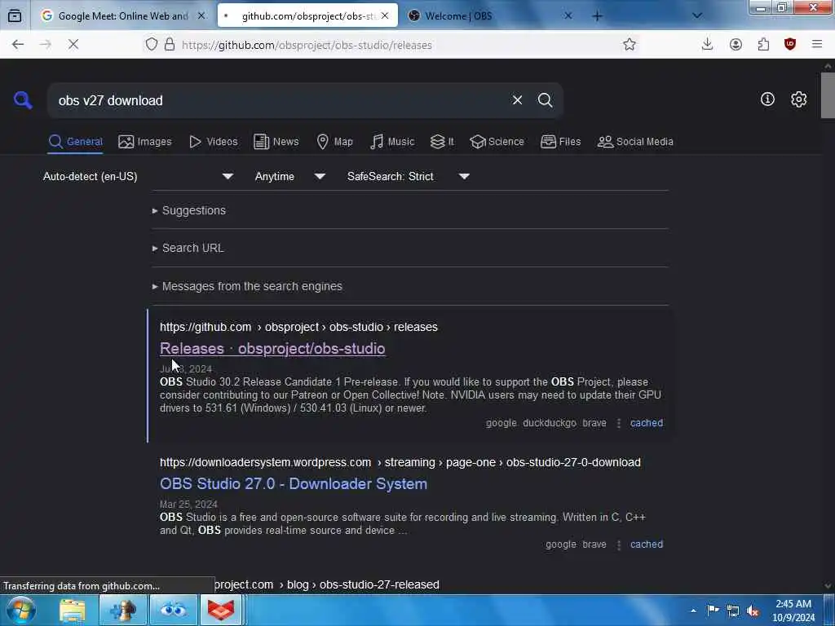The width and height of the screenshot is (835, 626).
Task: Click the SearXNG magnifier logo icon
Action: click(23, 100)
